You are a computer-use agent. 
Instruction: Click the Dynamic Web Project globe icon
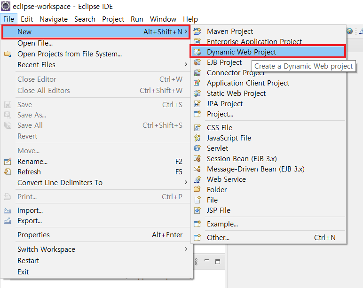(x=197, y=52)
